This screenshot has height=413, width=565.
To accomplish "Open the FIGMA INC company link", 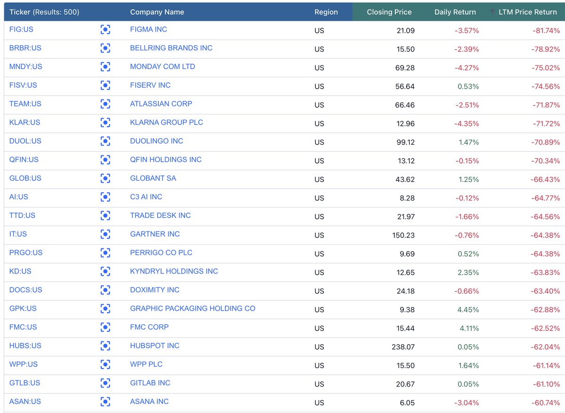I will click(x=148, y=29).
